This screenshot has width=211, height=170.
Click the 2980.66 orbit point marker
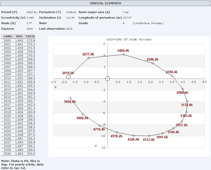[x=183, y=89]
